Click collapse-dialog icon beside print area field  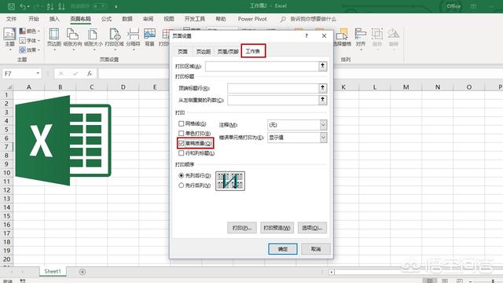[323, 66]
